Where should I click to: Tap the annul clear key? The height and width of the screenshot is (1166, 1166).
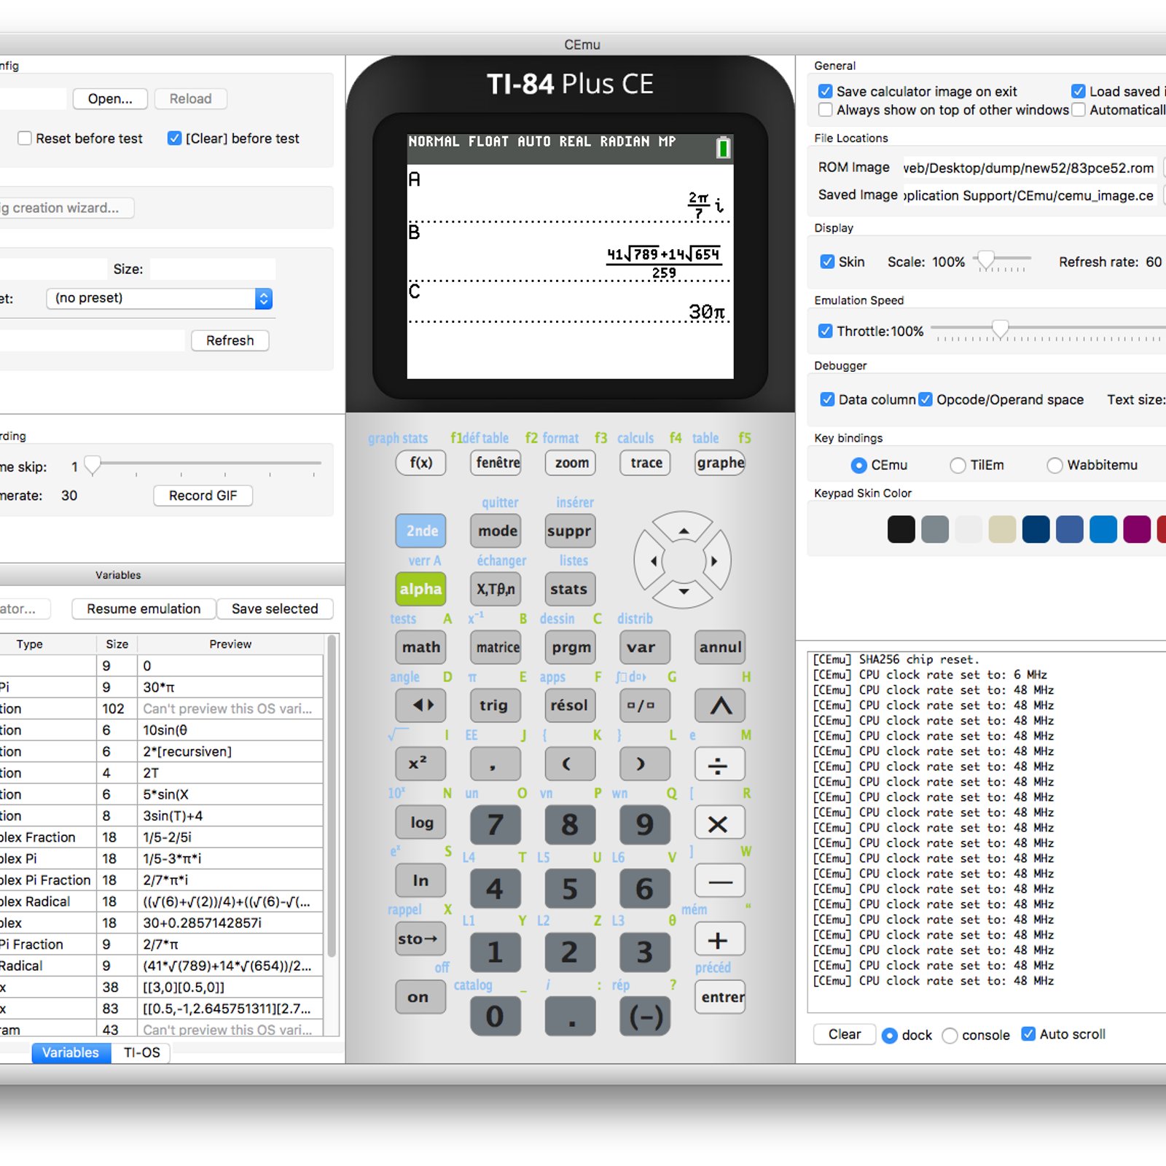tap(720, 647)
